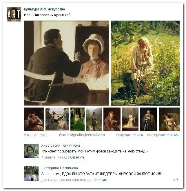Open Анастасия Толстикова's name link
The width and height of the screenshot is (186, 191).
click(61, 145)
